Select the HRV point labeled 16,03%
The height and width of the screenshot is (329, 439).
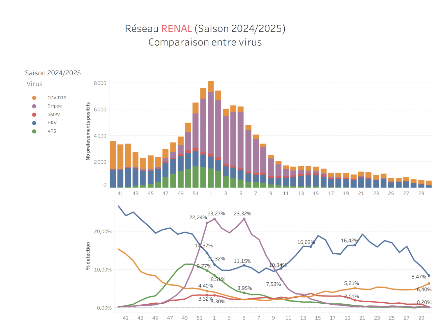pyautogui.click(x=311, y=247)
